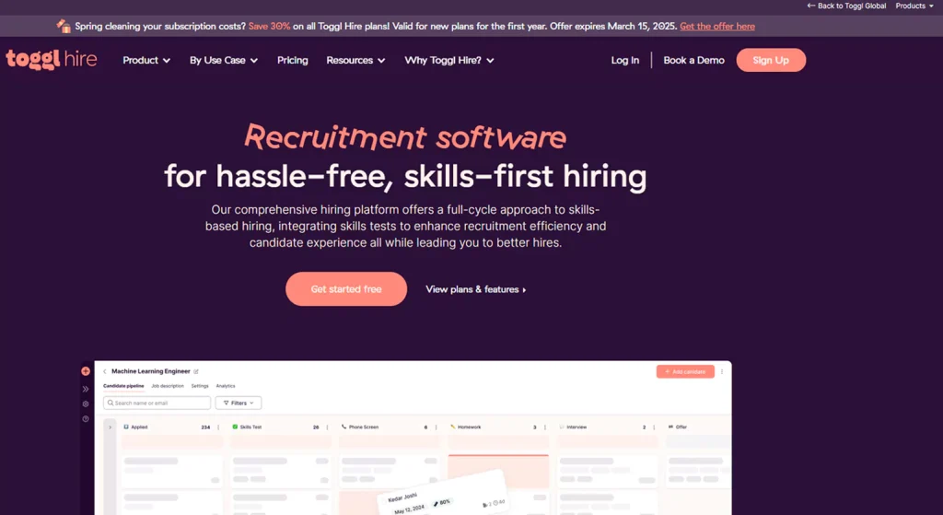Open the By Use Case dropdown
Image resolution: width=943 pixels, height=515 pixels.
(x=224, y=61)
